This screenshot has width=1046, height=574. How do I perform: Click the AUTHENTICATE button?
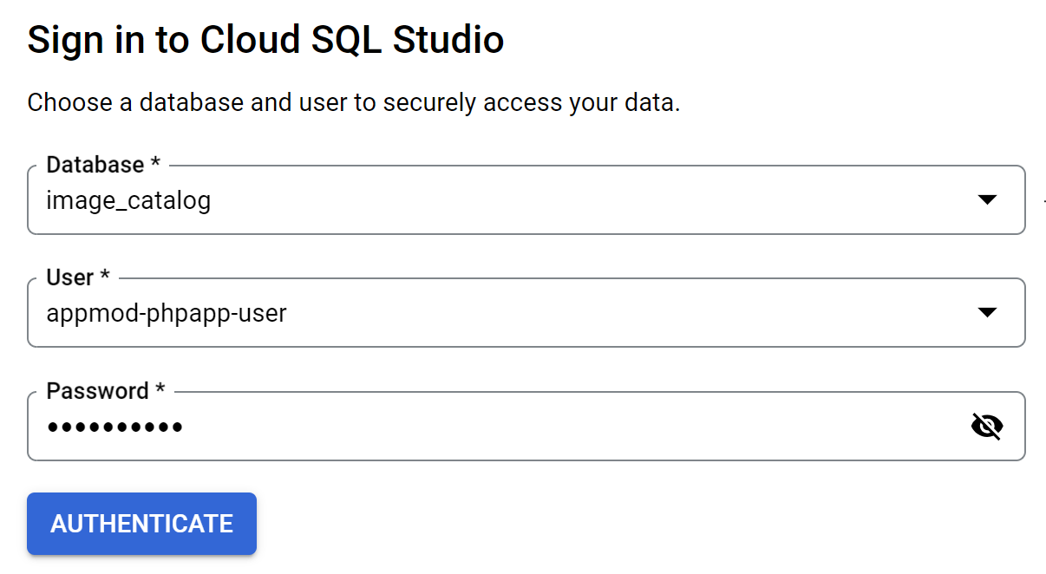(141, 524)
